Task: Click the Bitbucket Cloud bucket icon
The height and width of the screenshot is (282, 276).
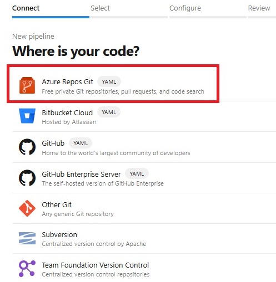Action: (x=27, y=116)
